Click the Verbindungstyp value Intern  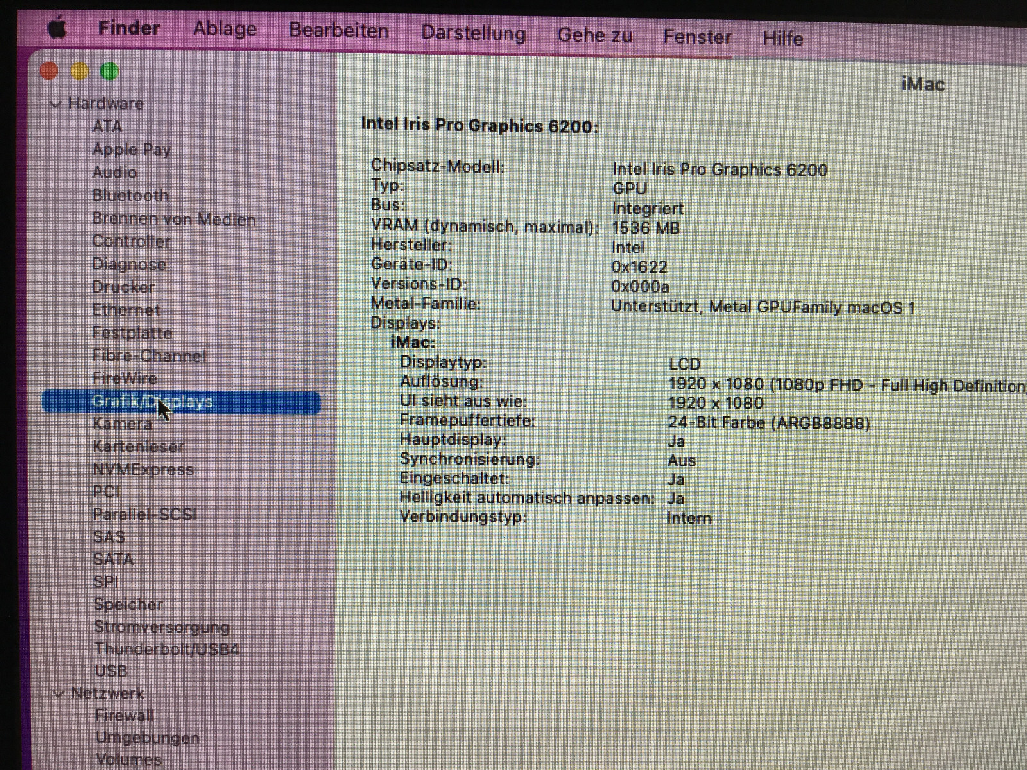click(689, 518)
